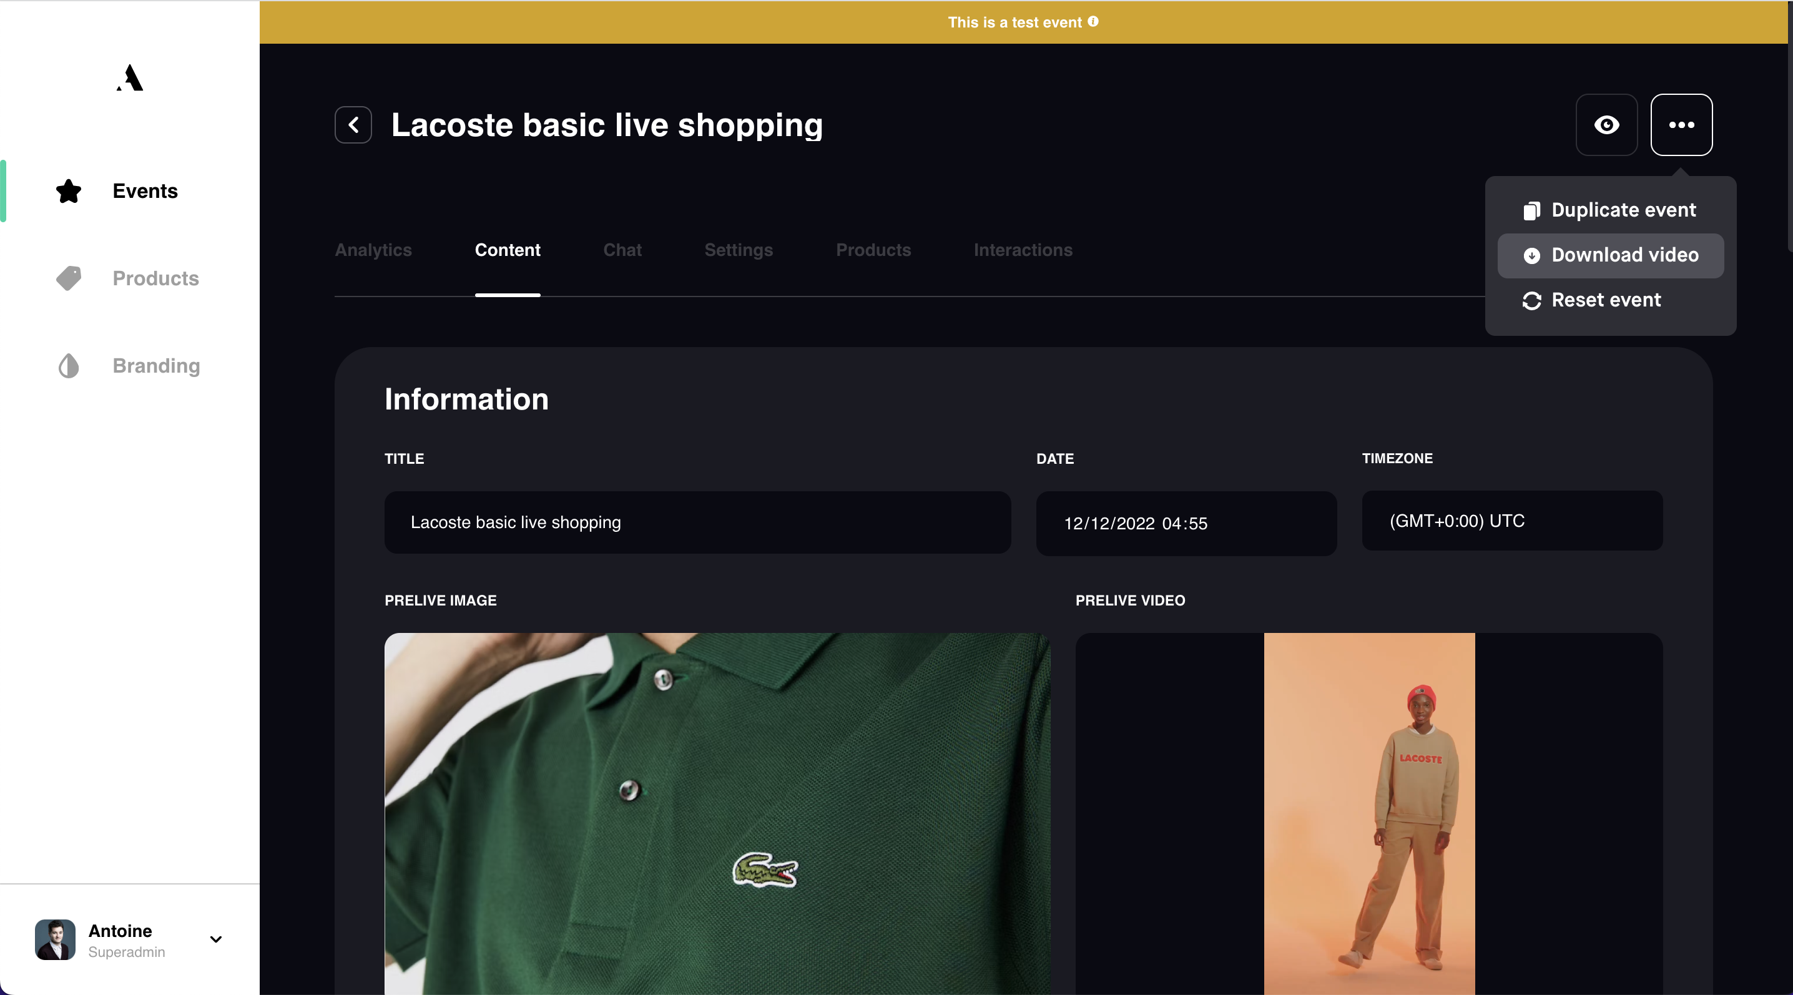1793x995 pixels.
Task: Click the Products tag icon in sidebar
Action: tap(69, 278)
